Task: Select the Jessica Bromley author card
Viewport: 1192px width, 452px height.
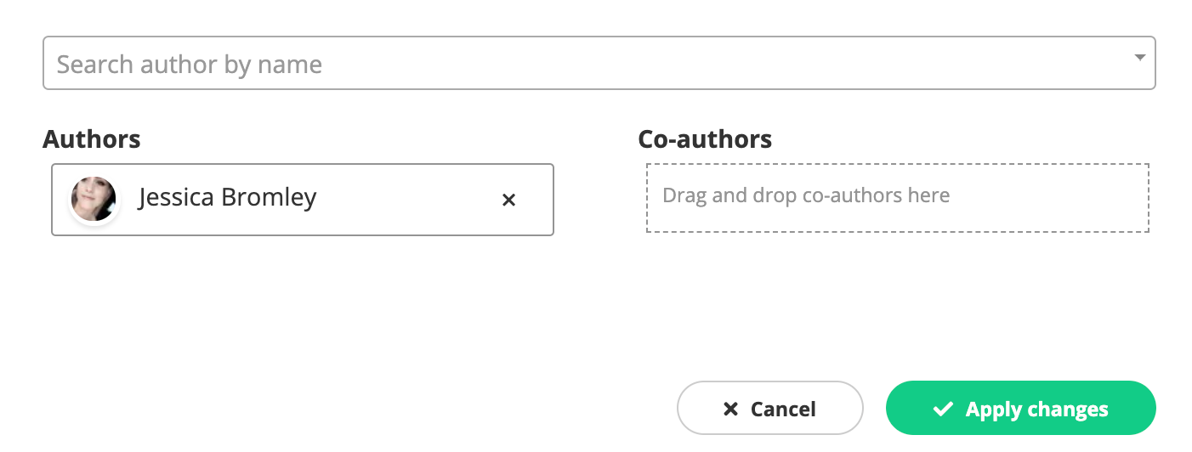Action: (303, 200)
